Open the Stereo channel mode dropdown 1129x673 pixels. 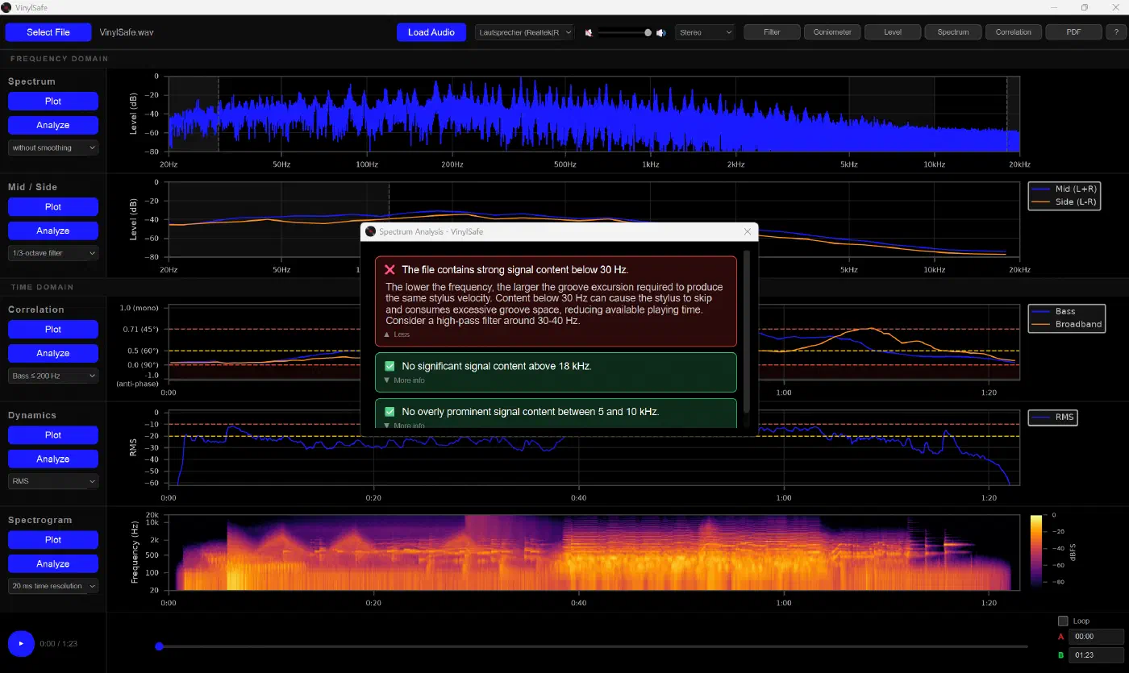click(x=705, y=32)
